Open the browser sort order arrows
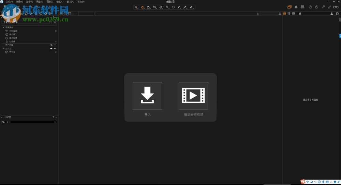341x185 pixels. (x=300, y=14)
